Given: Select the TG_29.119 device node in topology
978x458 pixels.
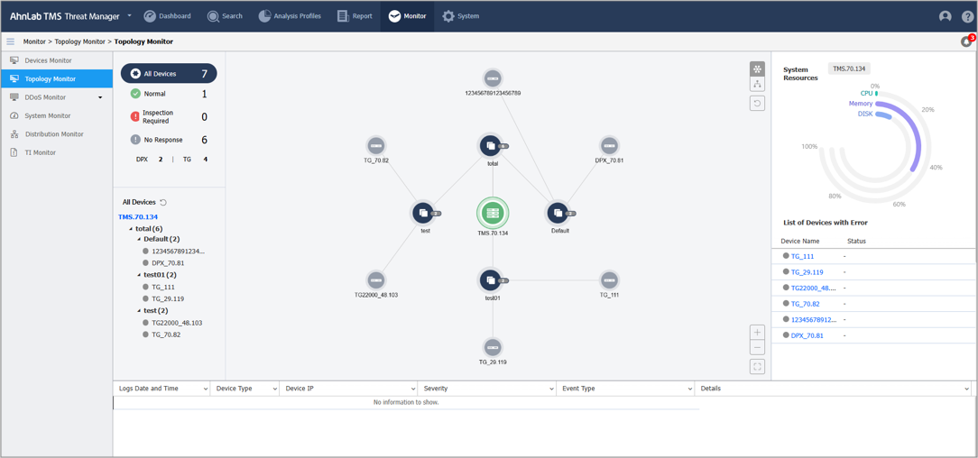Looking at the screenshot, I should (x=492, y=347).
